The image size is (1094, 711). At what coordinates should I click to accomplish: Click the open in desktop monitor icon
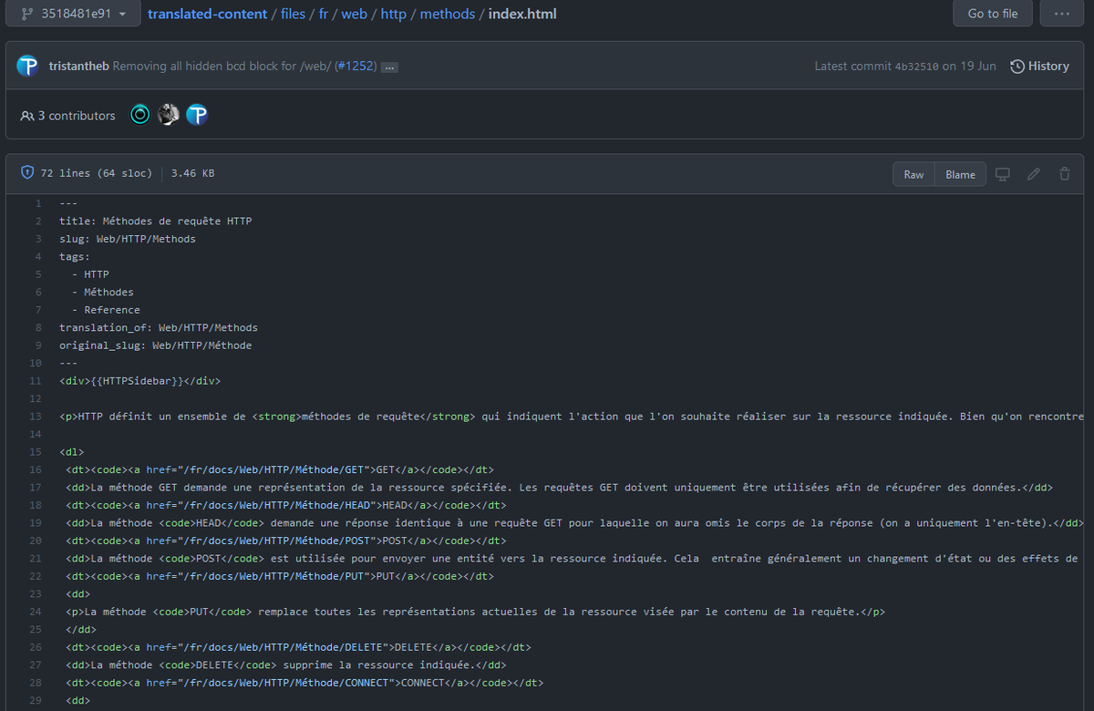point(1003,174)
